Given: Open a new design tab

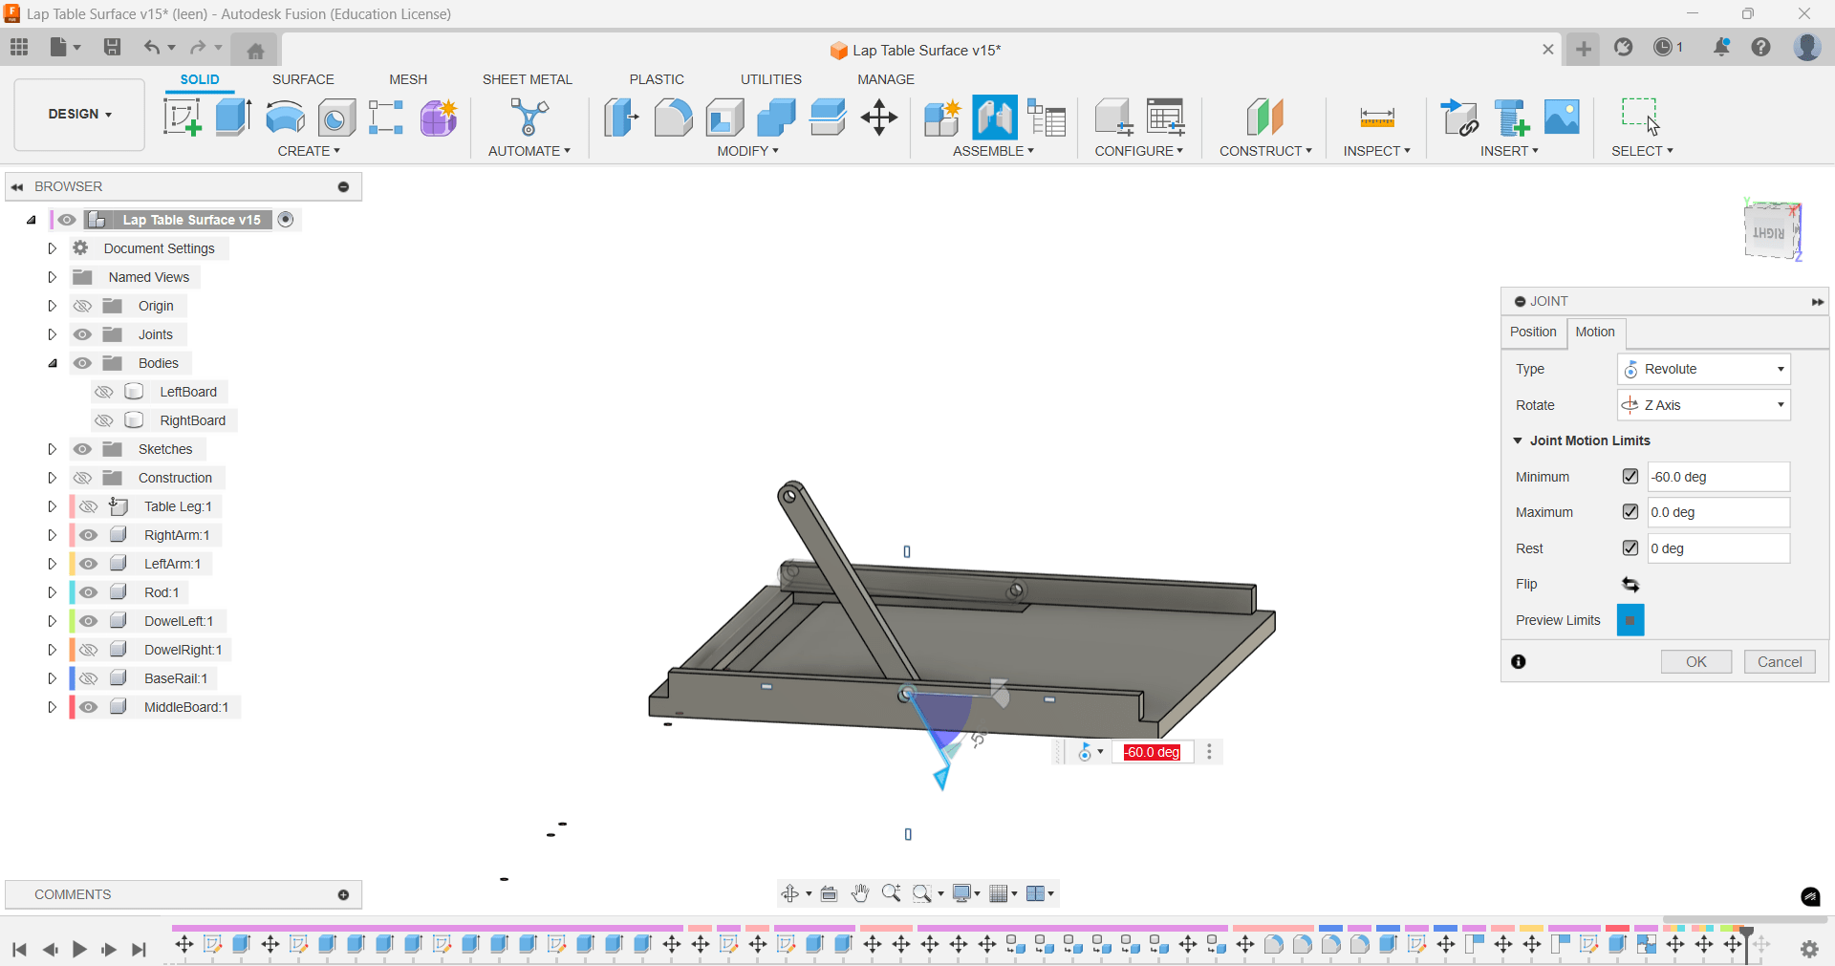Looking at the screenshot, I should 1584,48.
